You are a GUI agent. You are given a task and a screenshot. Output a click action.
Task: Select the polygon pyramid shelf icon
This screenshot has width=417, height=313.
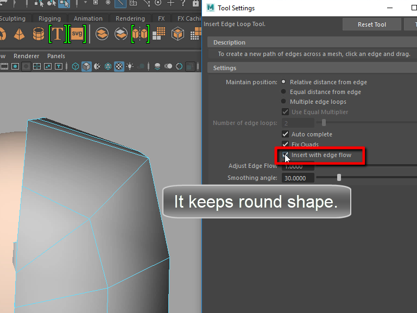19,34
